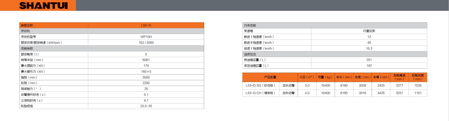Select the '后退 I 档速度 (km/h)' label
449x121 pixels.
pyautogui.click(x=259, y=48)
